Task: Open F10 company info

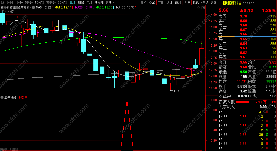Action: (x=187, y=2)
